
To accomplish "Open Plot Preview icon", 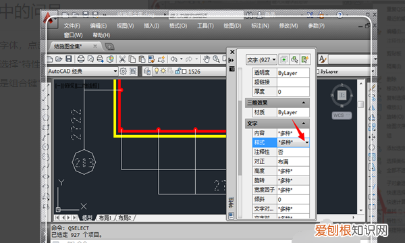I will pyautogui.click(x=90, y=59).
